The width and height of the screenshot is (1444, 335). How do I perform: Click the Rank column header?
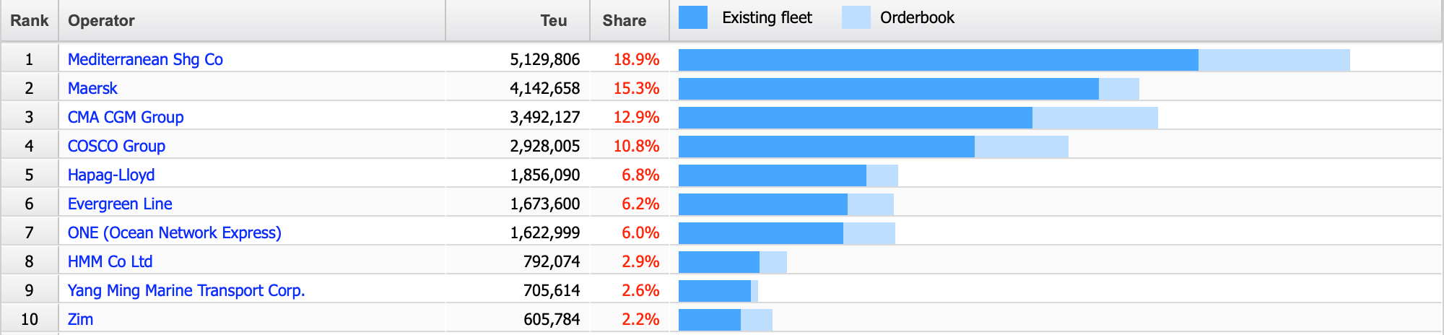pyautogui.click(x=29, y=20)
